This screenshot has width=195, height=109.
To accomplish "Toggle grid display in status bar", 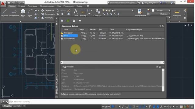I will coord(113,107).
